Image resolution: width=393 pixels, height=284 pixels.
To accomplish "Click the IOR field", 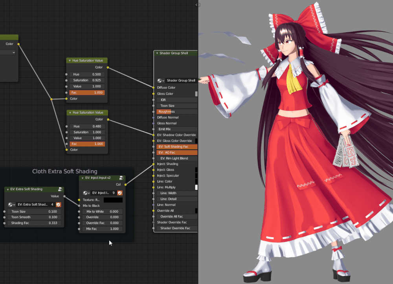I will (177, 100).
